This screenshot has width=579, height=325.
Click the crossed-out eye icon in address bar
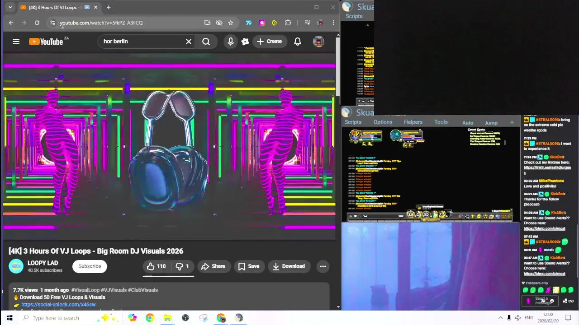pos(219,23)
